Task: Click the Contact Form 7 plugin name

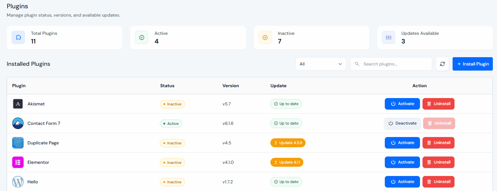Action: (x=44, y=123)
